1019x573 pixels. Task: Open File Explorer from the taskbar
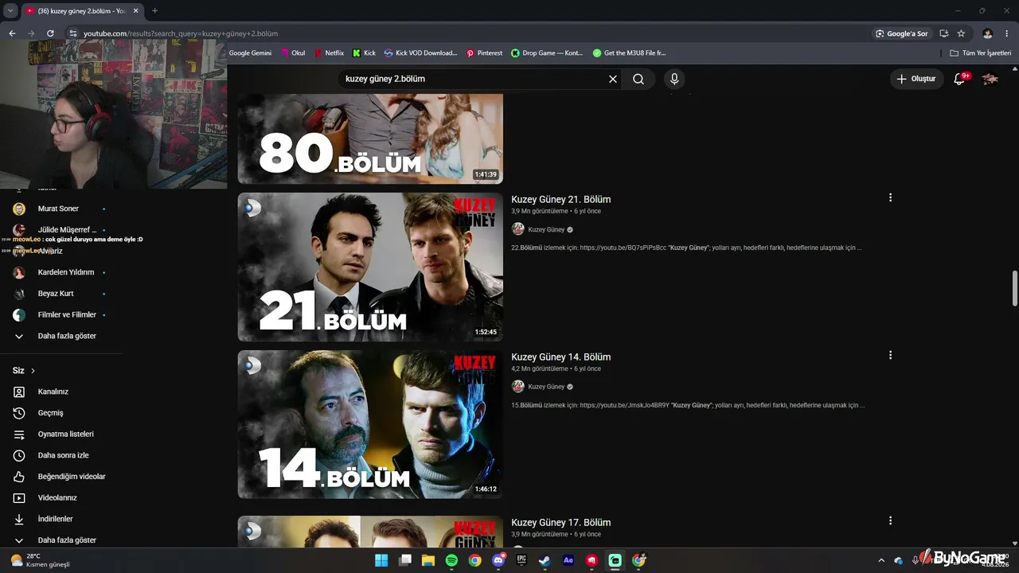(428, 560)
